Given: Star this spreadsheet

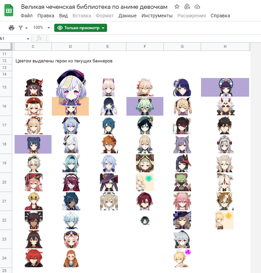Looking at the screenshot, I should pos(177,7).
